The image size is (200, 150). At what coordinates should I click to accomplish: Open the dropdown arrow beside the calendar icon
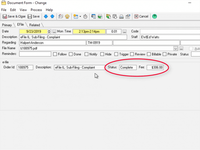point(80,16)
